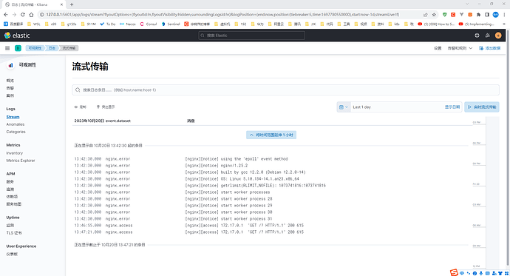
Task: Click the Sogou S input method icon
Action: 454,272
